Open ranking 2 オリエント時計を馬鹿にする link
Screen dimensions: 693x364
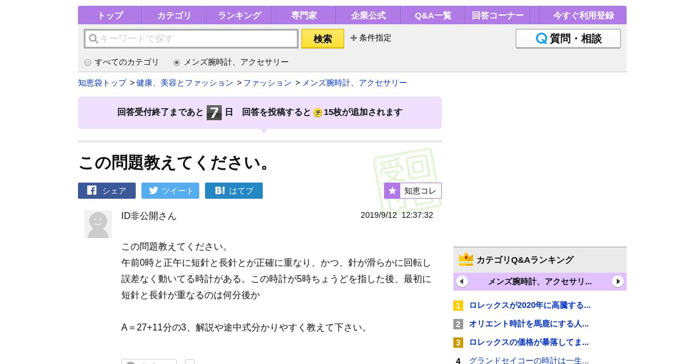click(x=529, y=324)
